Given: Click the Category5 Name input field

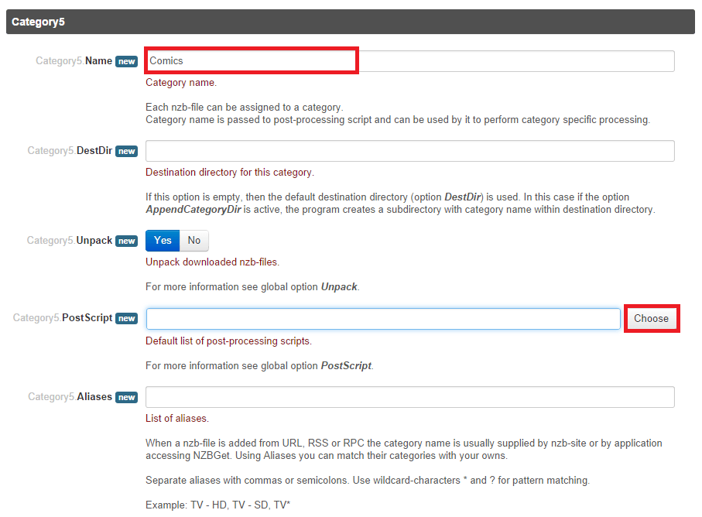Looking at the screenshot, I should click(x=409, y=61).
